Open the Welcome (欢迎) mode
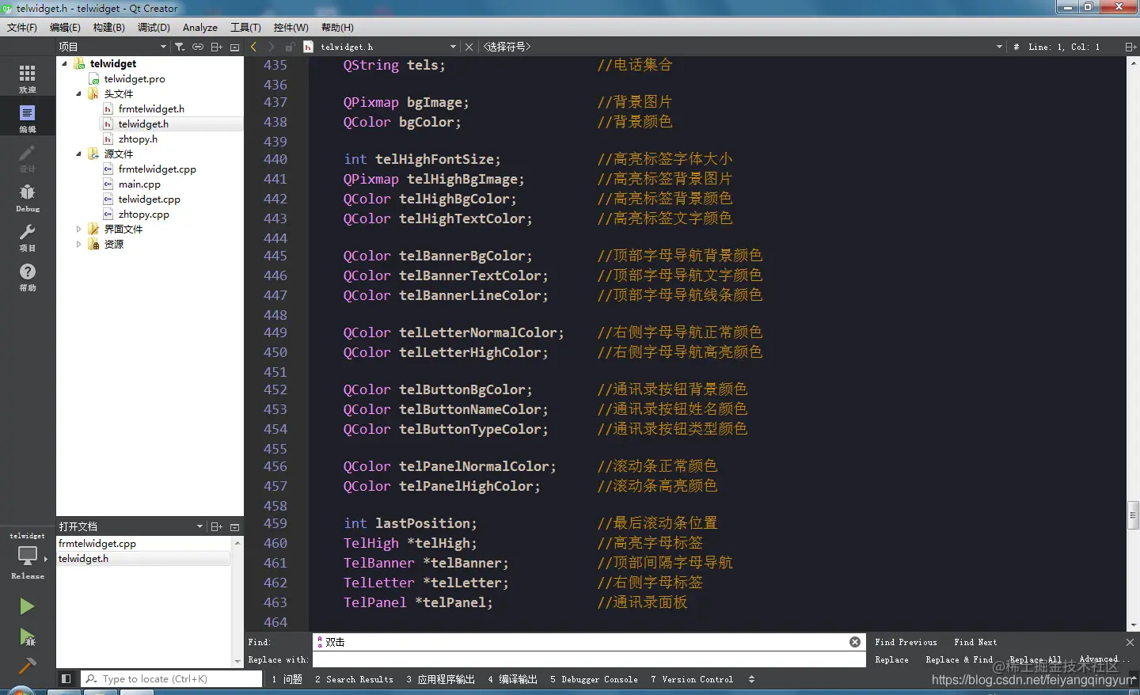The image size is (1140, 695). coord(28,78)
